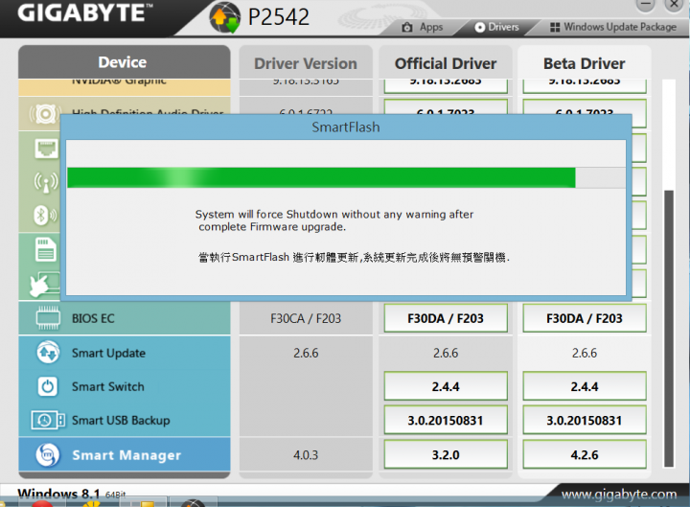Click the BIOS EC chip icon
The image size is (690, 507).
coord(48,318)
